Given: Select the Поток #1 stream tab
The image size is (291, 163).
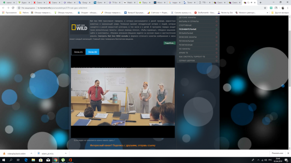Looking at the screenshot, I should pyautogui.click(x=78, y=52).
